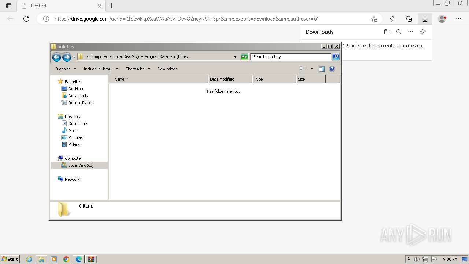Sort by Size column
Screen dimensions: 469x264
311,79
